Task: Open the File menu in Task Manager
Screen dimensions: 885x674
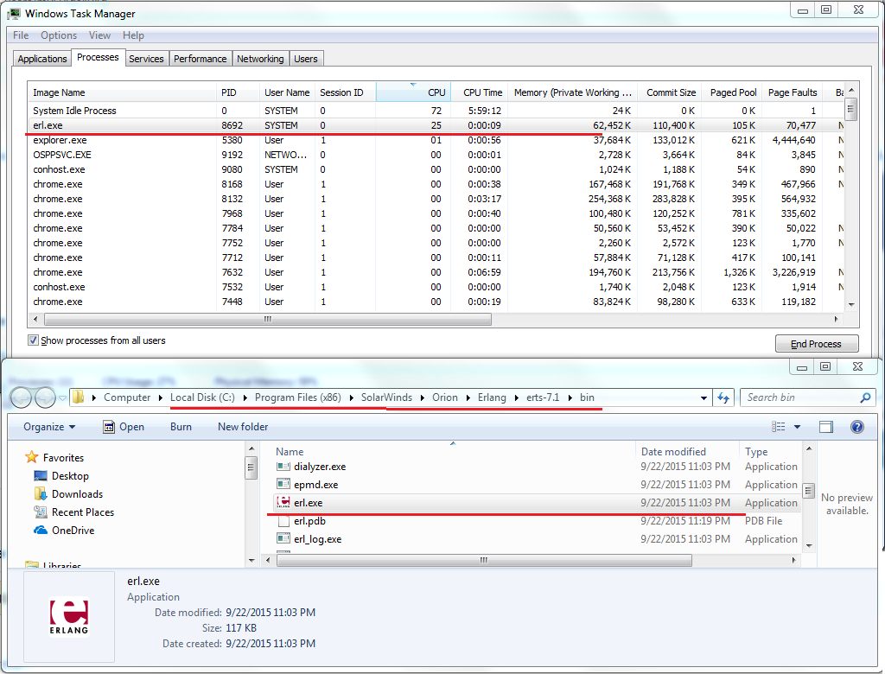Action: click(x=21, y=35)
